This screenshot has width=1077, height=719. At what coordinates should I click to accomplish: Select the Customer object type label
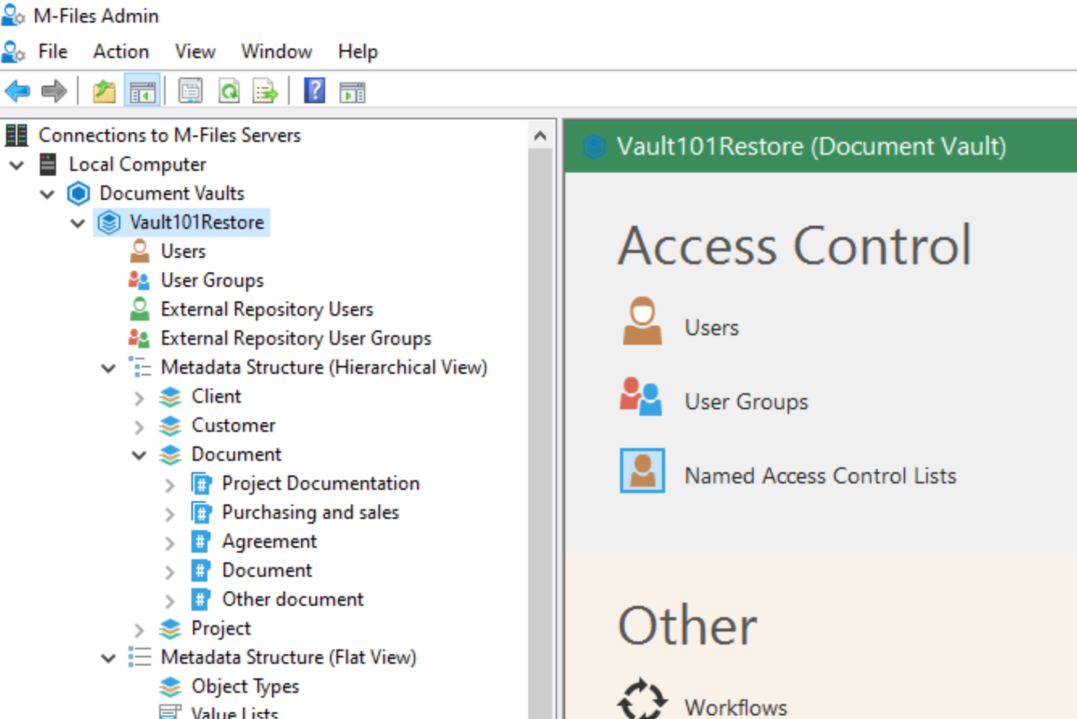point(233,425)
